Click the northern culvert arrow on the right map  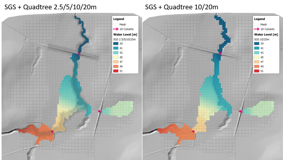pyautogui.click(x=220, y=53)
